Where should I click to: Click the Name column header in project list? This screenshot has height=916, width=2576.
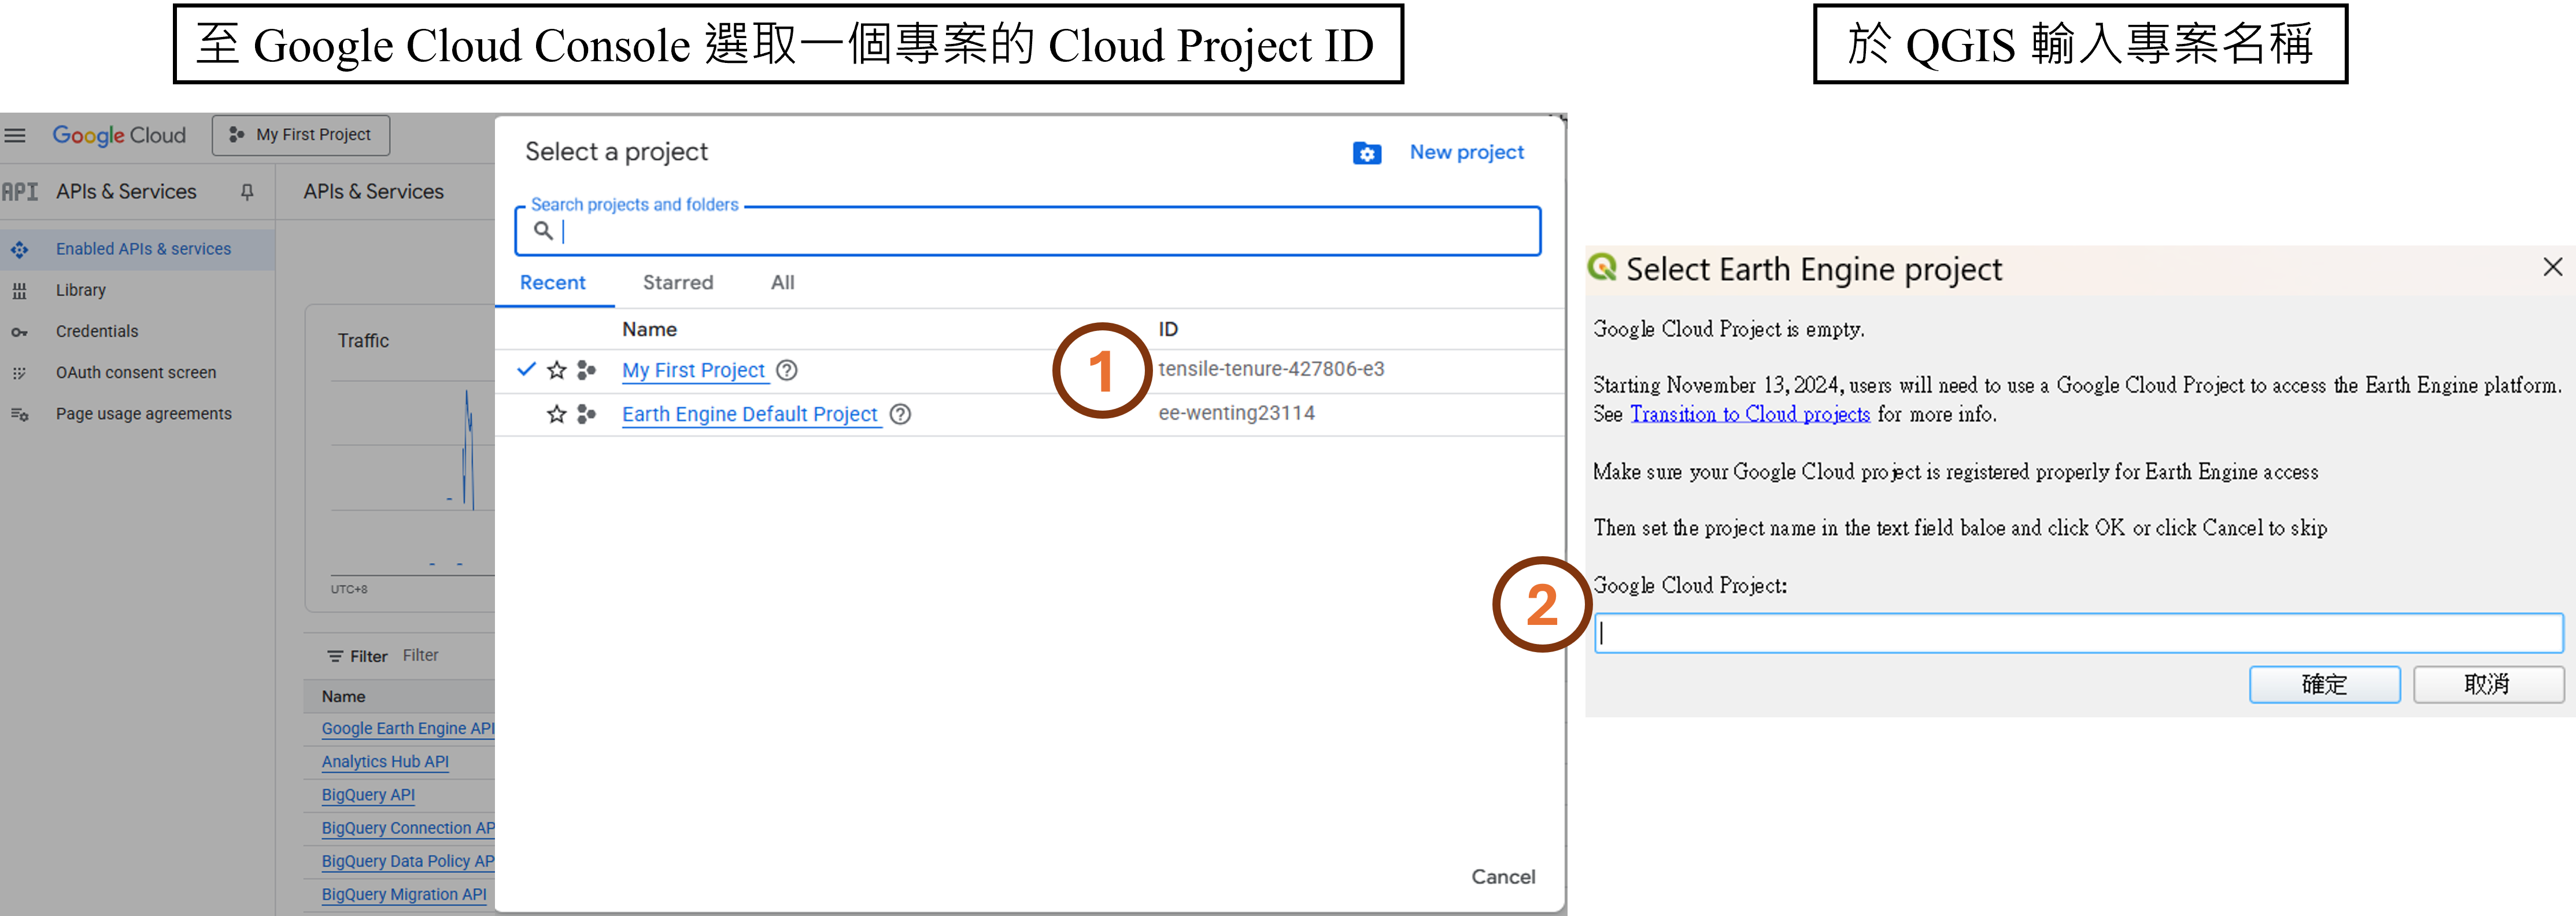649,330
